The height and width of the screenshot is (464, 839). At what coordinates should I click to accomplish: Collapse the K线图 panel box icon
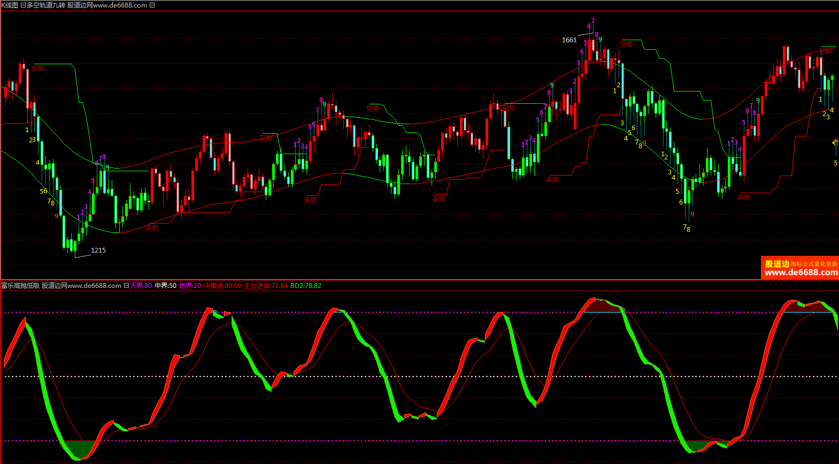(x=23, y=5)
